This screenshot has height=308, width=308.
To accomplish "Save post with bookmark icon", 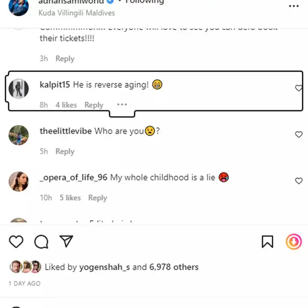I will click(268, 242).
